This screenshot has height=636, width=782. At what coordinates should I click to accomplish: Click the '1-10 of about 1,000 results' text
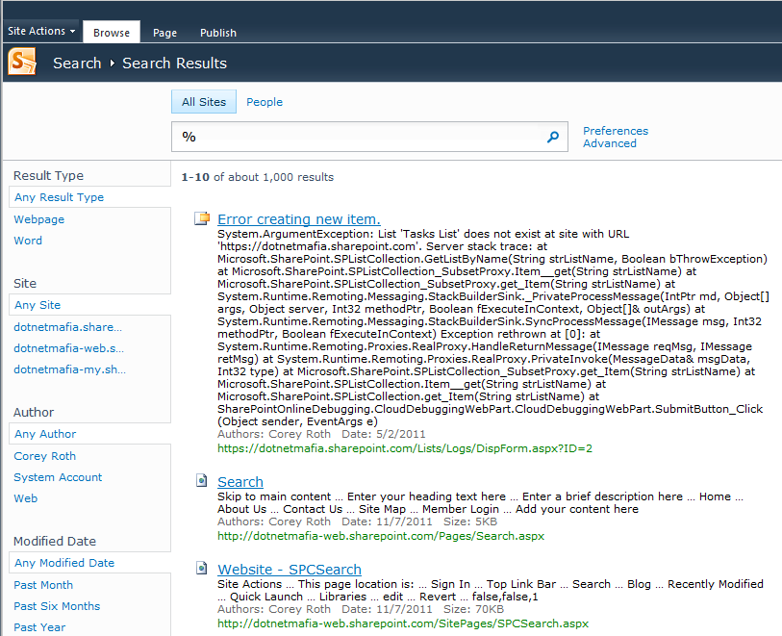click(x=258, y=177)
